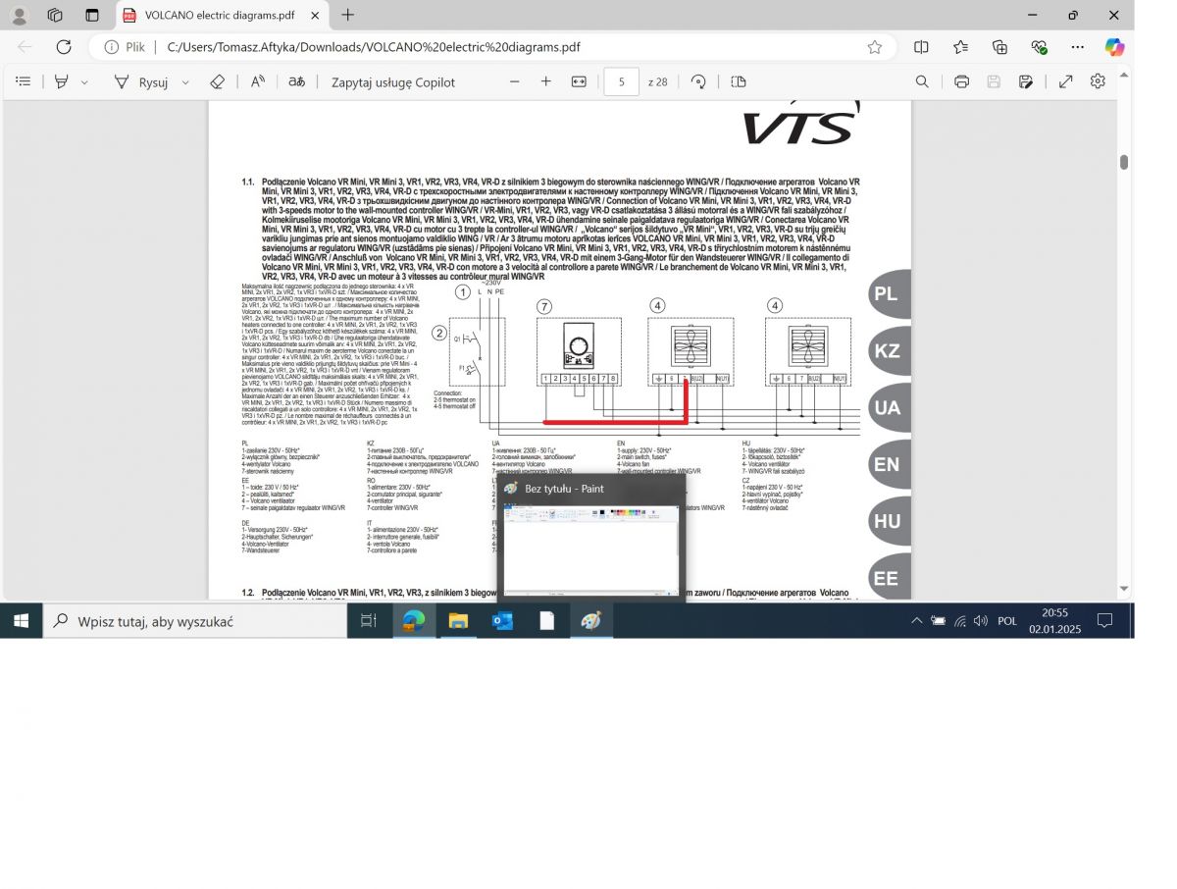
Task: Open the tab actions menu icon
Action: point(92,15)
